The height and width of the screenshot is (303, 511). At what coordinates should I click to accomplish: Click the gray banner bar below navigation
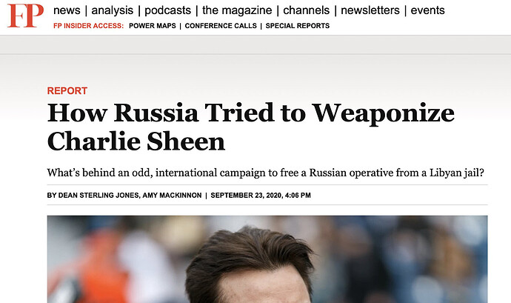(x=255, y=44)
